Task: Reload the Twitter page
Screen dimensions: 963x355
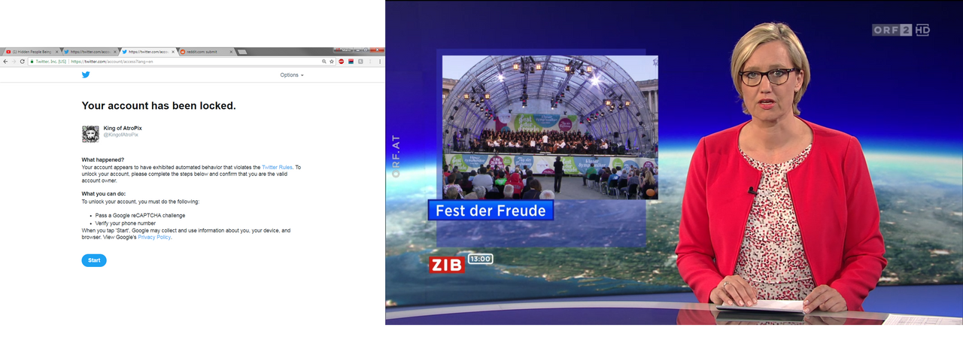Action: point(22,62)
